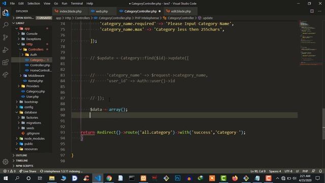The height and width of the screenshot is (183, 325).
Task: Open the Extensions view
Action: (6, 62)
